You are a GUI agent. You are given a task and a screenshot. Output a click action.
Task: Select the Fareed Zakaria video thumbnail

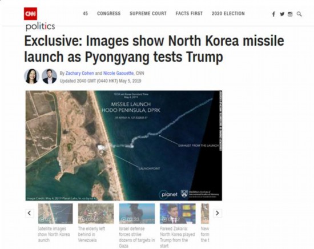178,214
